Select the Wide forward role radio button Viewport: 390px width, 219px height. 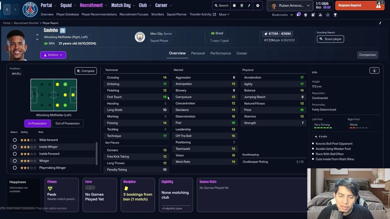14,140
